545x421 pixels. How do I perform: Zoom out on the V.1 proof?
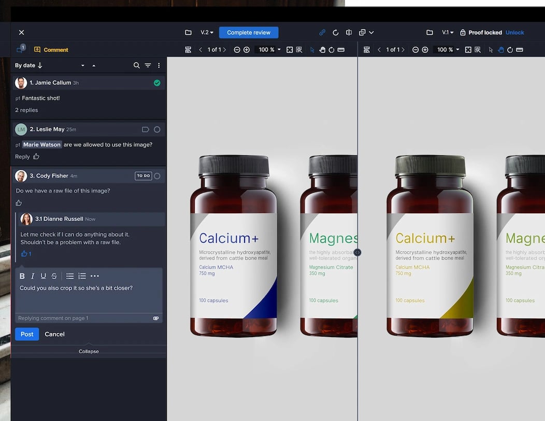click(x=415, y=50)
